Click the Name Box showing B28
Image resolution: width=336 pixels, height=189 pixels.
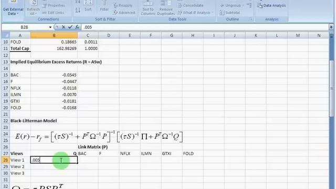click(25, 27)
